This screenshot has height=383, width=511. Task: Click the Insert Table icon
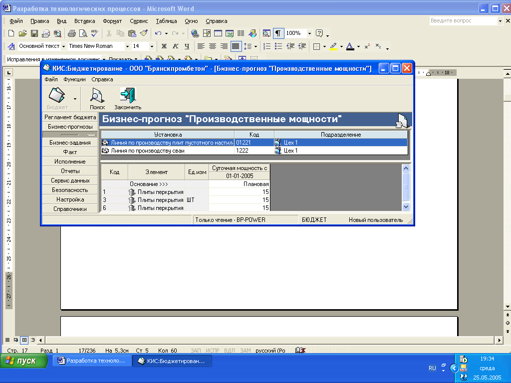218,33
